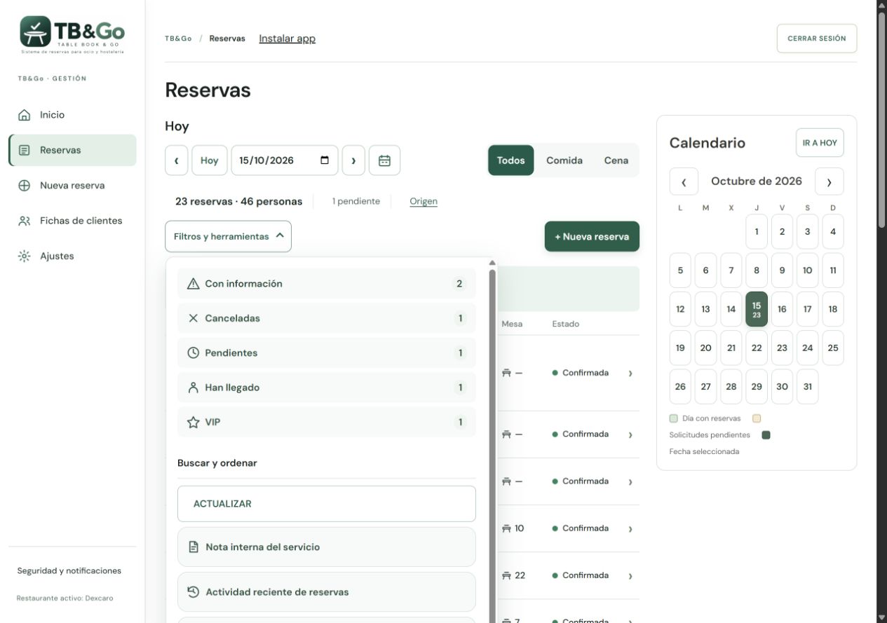This screenshot has height=623, width=887.
Task: Open the Origen link
Action: (424, 202)
